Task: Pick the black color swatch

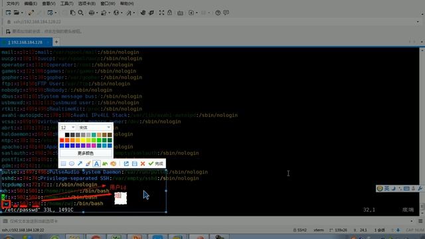Action: pos(67,135)
